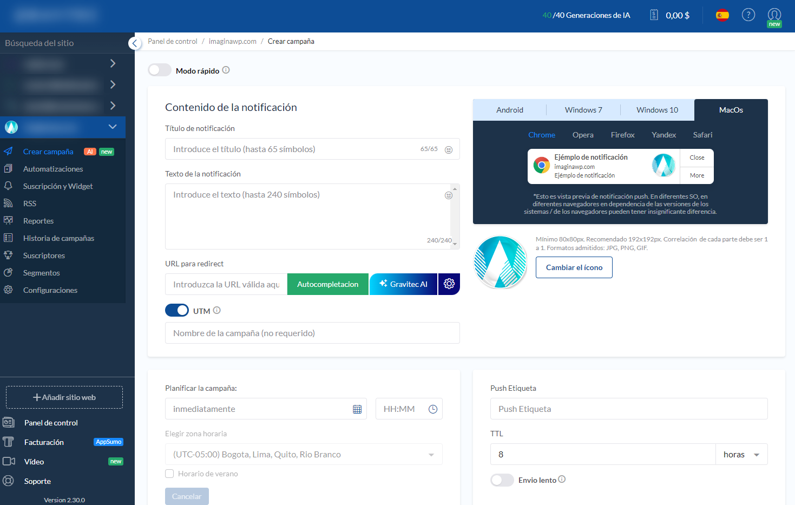Open the user profile icon
This screenshot has width=795, height=505.
pyautogui.click(x=774, y=15)
